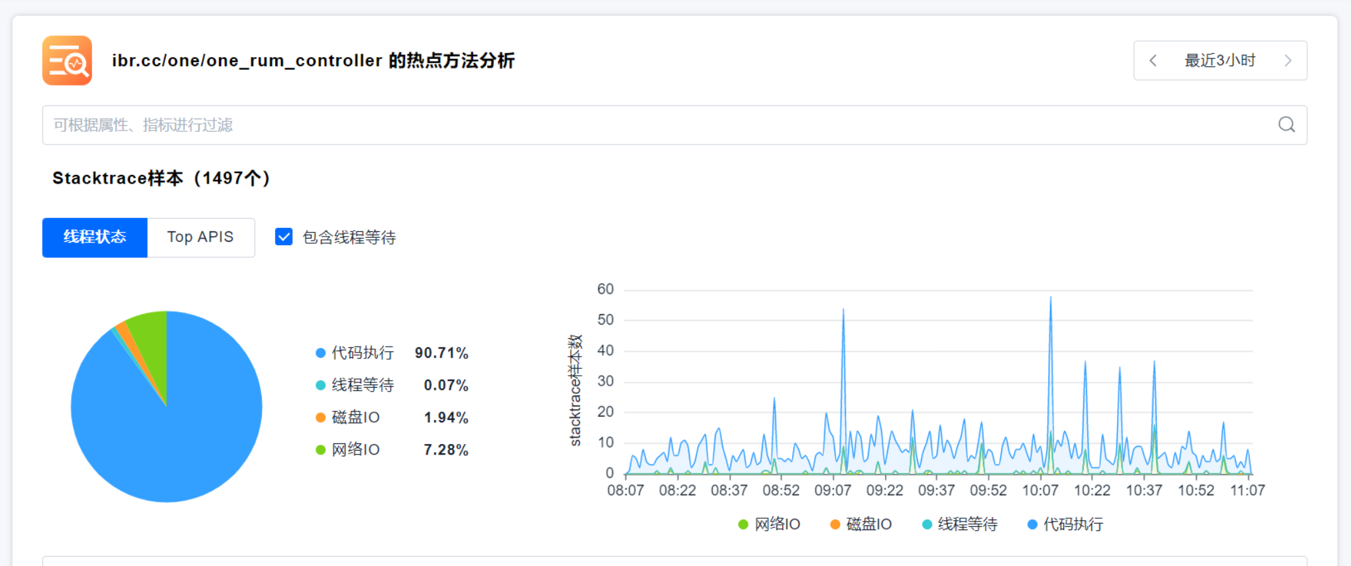Image resolution: width=1351 pixels, height=566 pixels.
Task: Toggle 网络IO series in chart legend
Action: click(x=770, y=524)
